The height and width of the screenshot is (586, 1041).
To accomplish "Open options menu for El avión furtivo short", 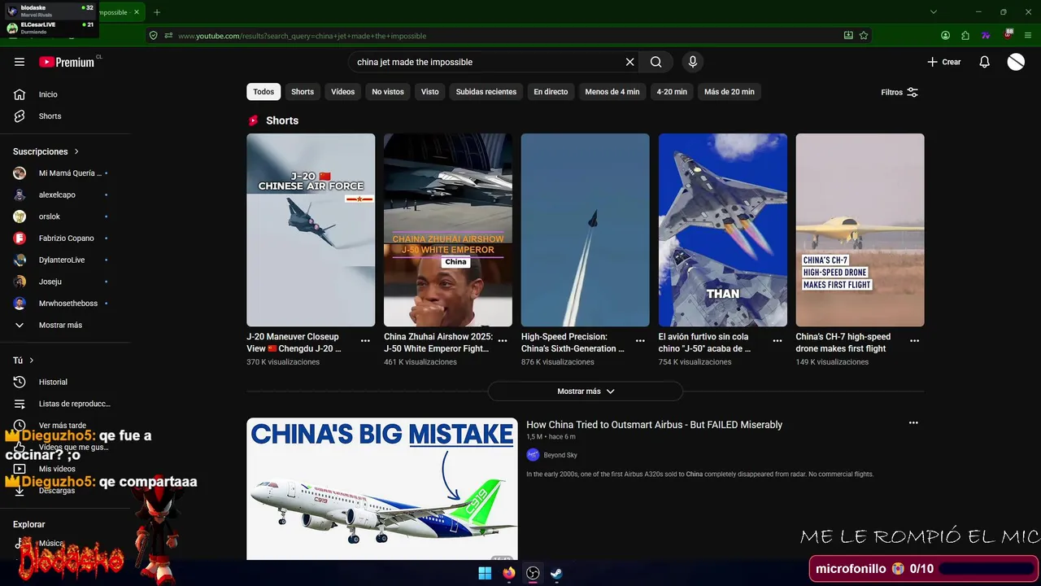I will point(777,341).
